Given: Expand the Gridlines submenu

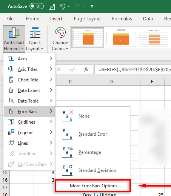Looking at the screenshot, I should [x=29, y=122].
